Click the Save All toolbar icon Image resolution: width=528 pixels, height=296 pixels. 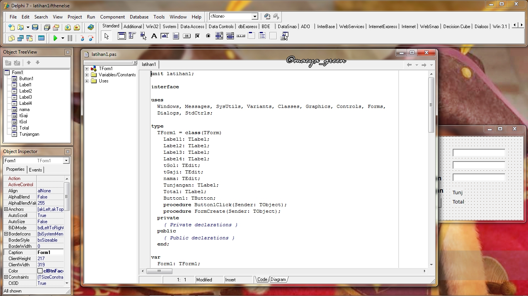click(47, 27)
